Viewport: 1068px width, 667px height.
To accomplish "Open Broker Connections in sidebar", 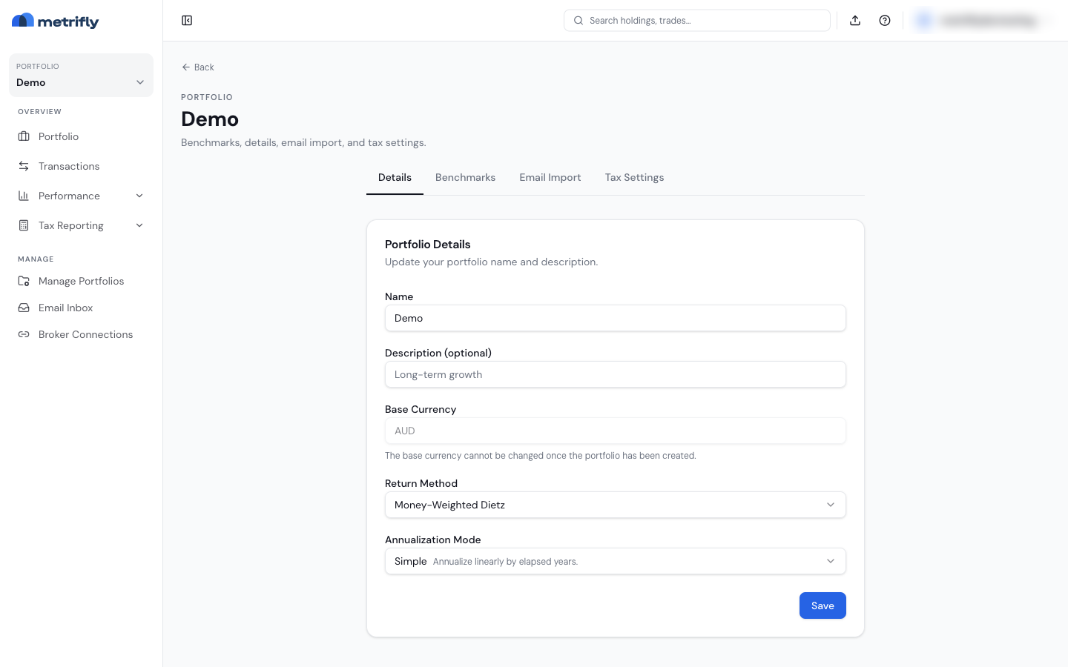I will coord(81,334).
